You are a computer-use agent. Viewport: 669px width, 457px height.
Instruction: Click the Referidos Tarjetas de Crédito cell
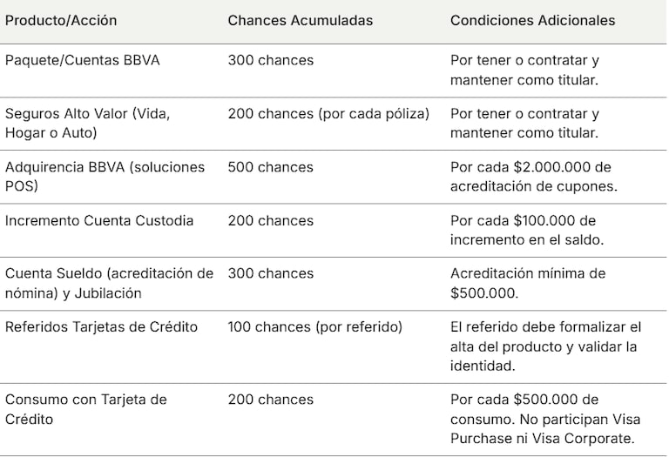[x=101, y=327]
